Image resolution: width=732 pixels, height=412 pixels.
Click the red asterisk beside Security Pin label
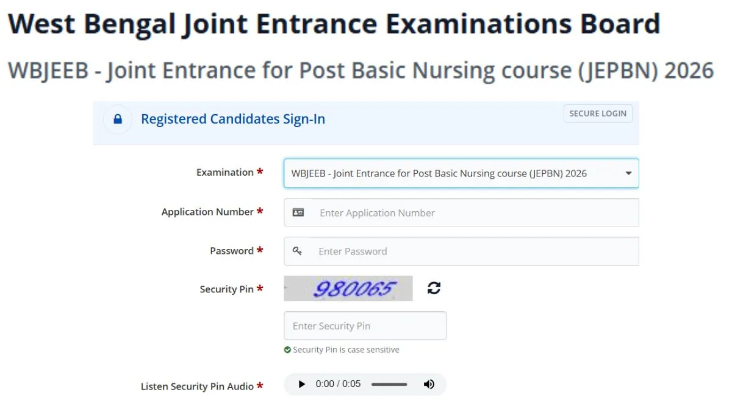(260, 289)
